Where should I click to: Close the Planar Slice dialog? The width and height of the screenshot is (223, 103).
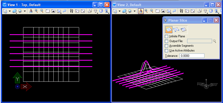[216, 20]
